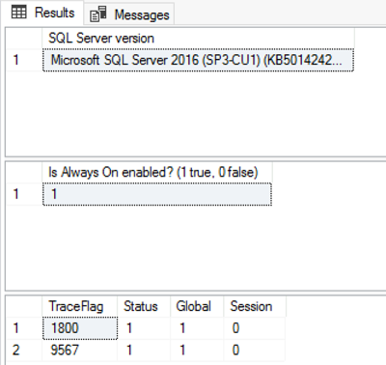This screenshot has height=365, width=386.
Task: Select Session value for flag 9567
Action: 255,351
